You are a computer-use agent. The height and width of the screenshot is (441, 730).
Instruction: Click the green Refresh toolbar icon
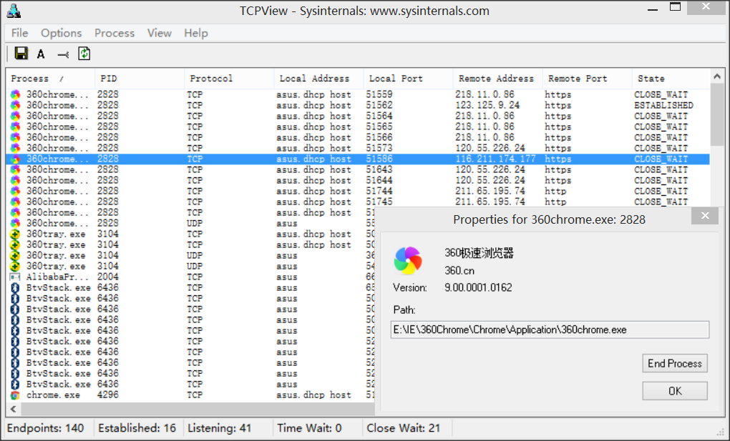(84, 54)
